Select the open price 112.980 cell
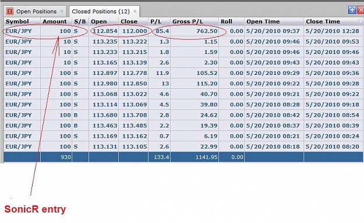 point(105,84)
